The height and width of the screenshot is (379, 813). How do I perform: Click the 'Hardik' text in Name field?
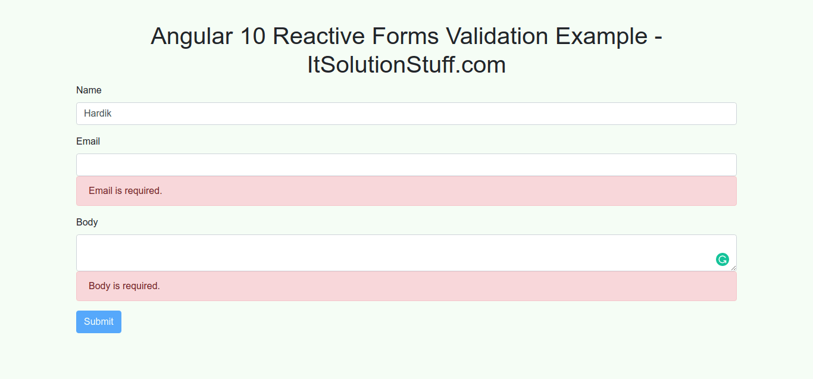click(x=98, y=114)
